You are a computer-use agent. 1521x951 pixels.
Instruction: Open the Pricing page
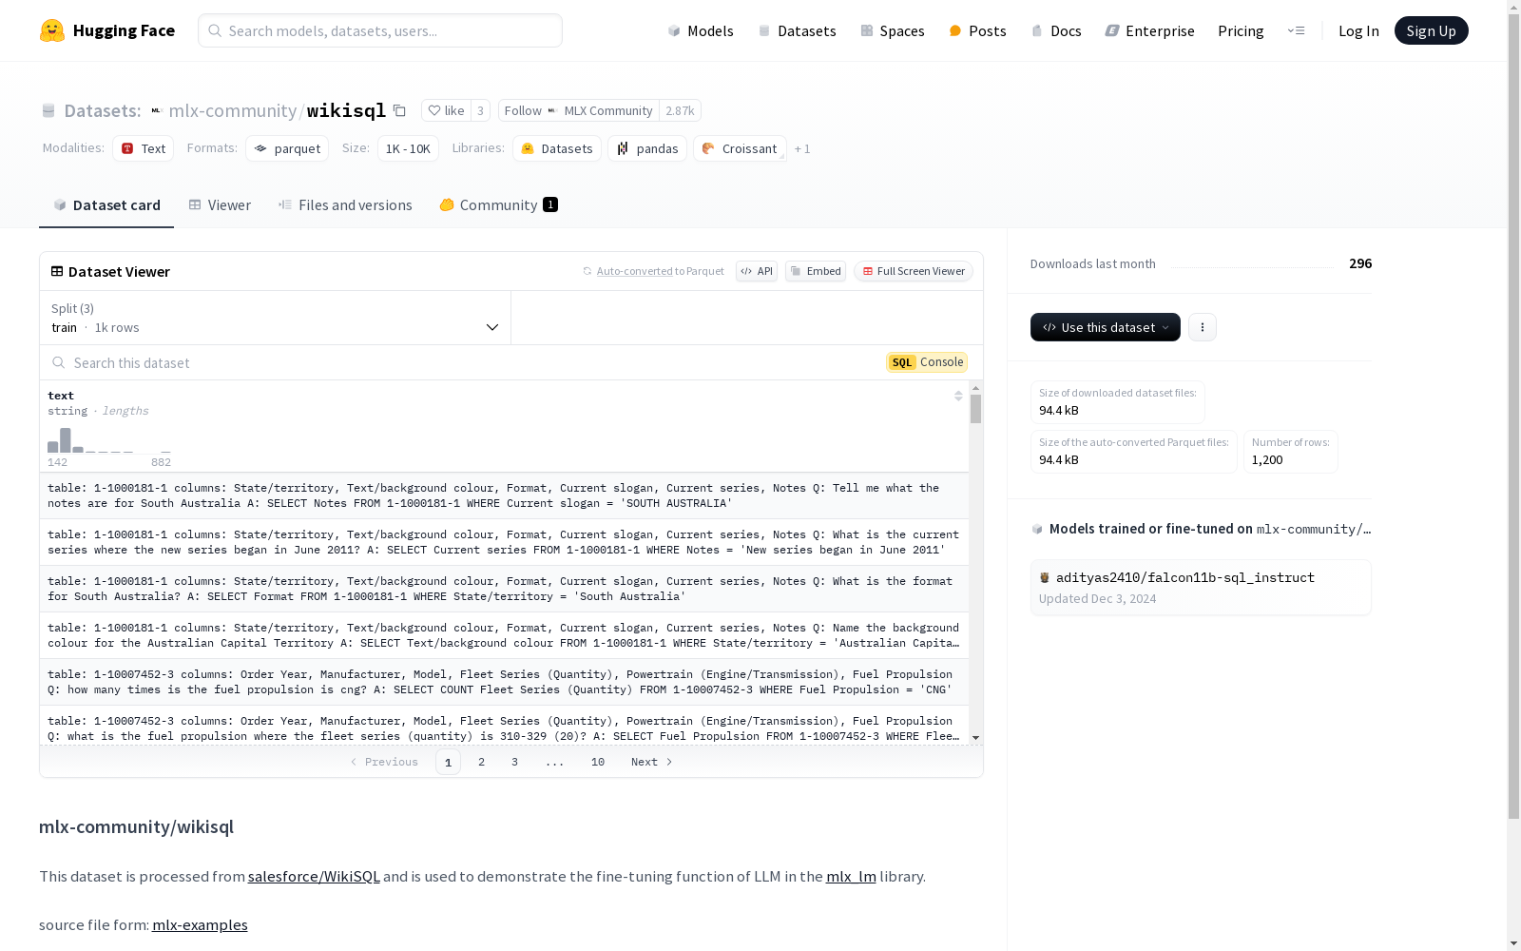tap(1241, 30)
